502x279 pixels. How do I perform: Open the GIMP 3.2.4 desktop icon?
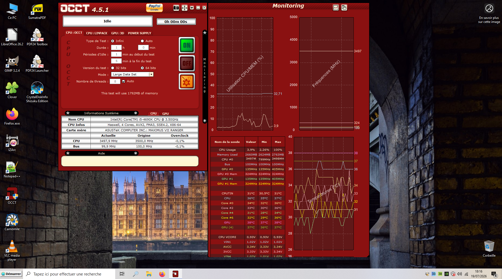point(12,64)
